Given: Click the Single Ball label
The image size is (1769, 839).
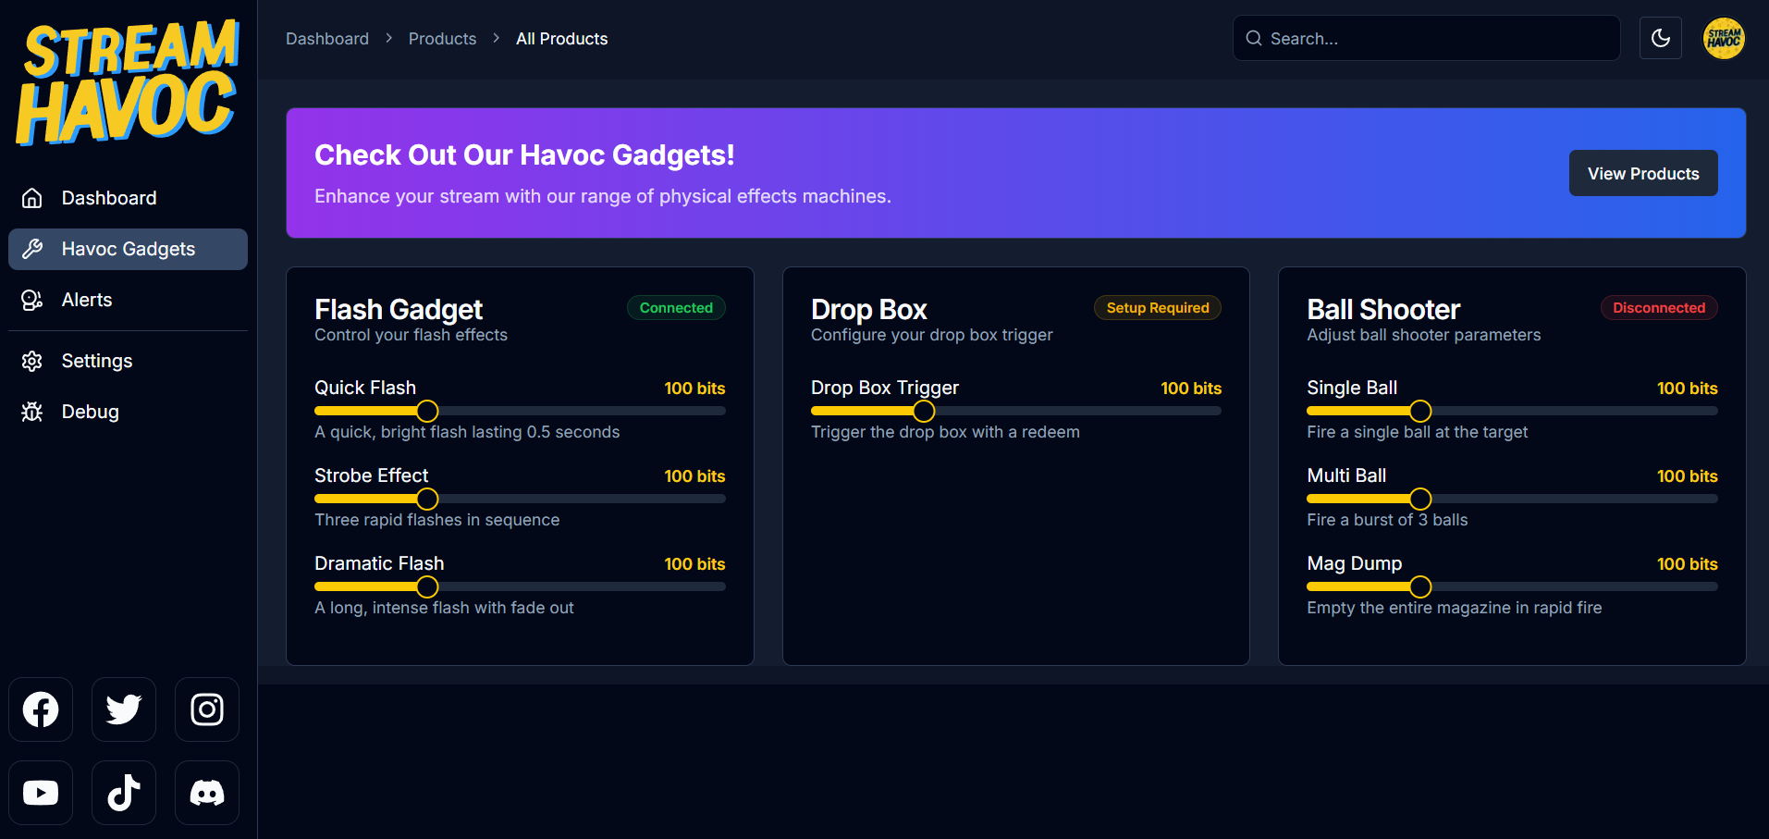Looking at the screenshot, I should (x=1352, y=388).
